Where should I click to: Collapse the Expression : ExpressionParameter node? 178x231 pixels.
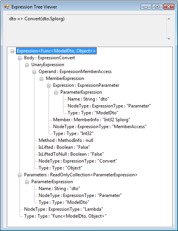(x=49, y=86)
